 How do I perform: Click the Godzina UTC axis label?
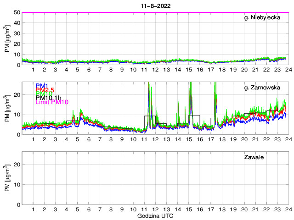[155, 215]
